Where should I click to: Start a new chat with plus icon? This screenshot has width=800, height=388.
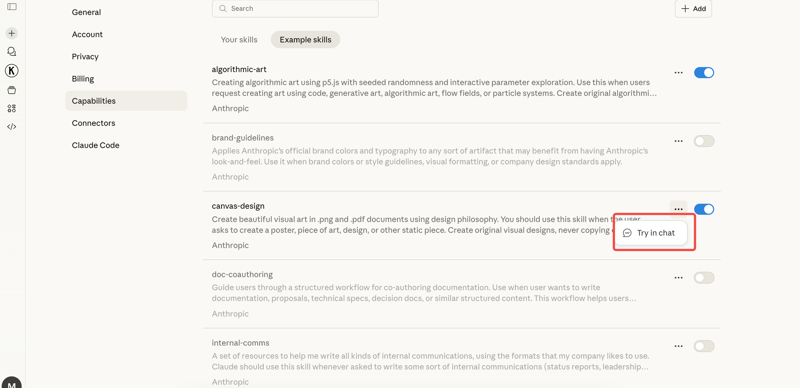click(x=12, y=33)
